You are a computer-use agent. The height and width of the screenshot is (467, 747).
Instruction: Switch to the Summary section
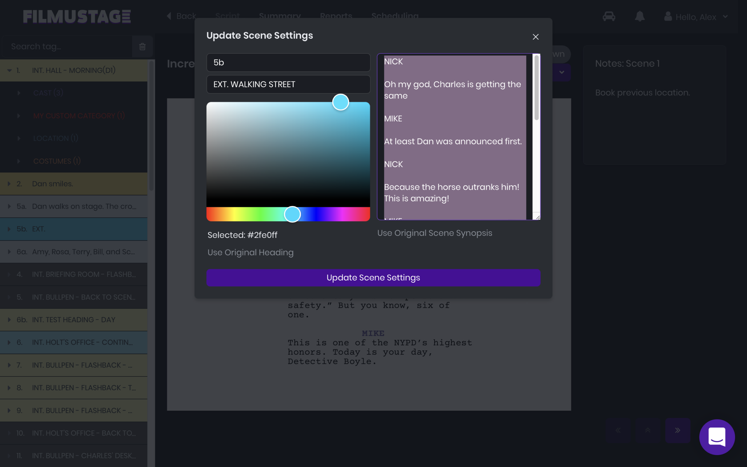click(x=280, y=16)
